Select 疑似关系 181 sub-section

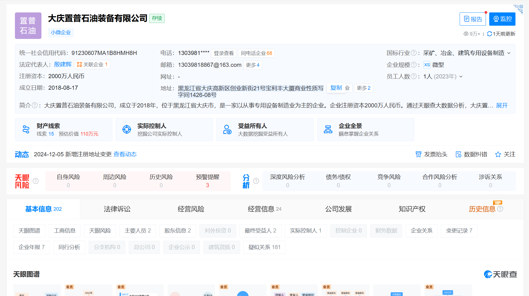264,247
